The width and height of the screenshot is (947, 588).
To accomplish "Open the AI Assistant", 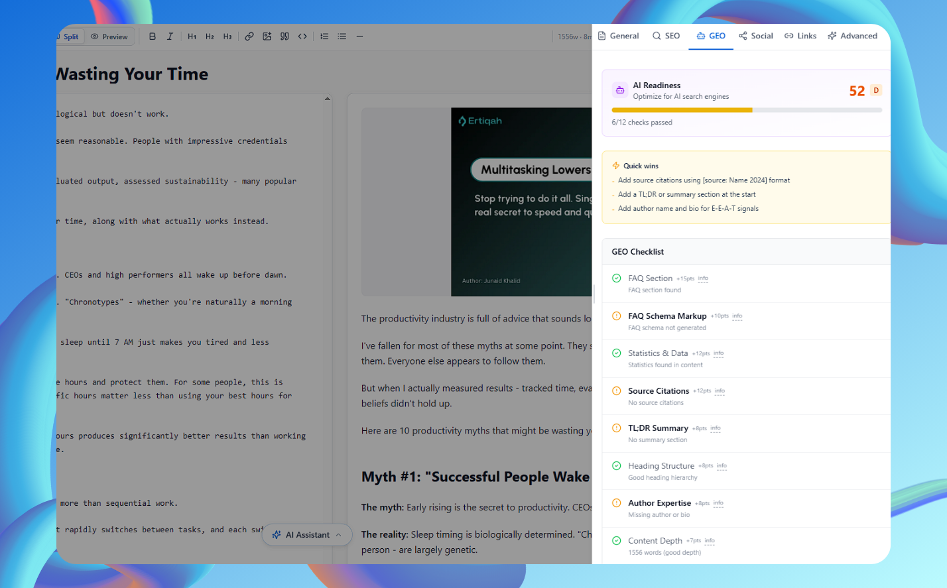I will point(306,535).
